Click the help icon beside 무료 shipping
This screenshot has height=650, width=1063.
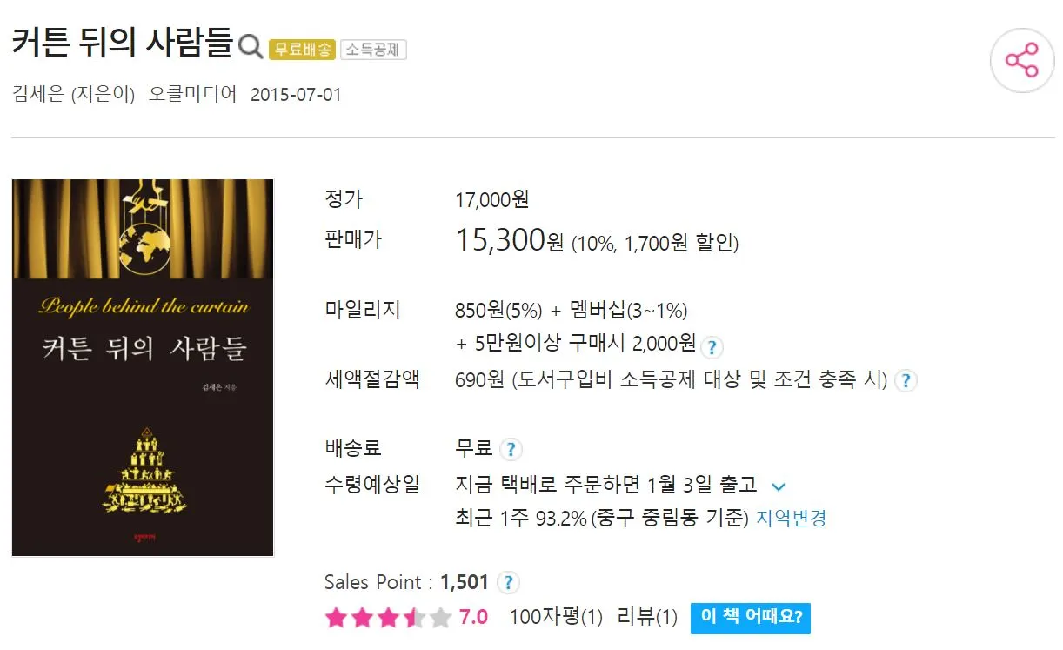[511, 450]
